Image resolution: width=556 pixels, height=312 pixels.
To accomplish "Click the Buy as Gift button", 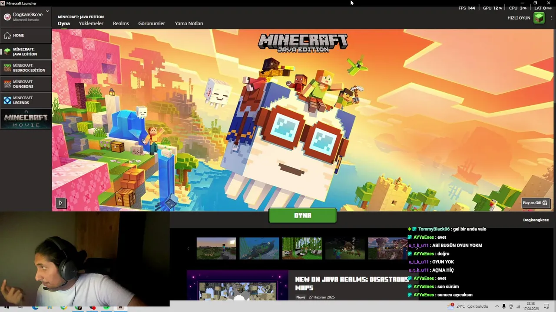I will point(535,203).
